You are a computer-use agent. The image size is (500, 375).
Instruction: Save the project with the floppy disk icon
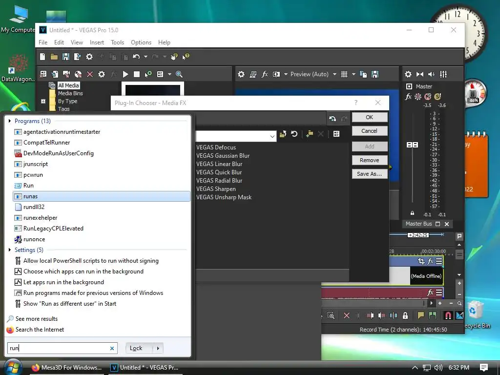pyautogui.click(x=66, y=57)
